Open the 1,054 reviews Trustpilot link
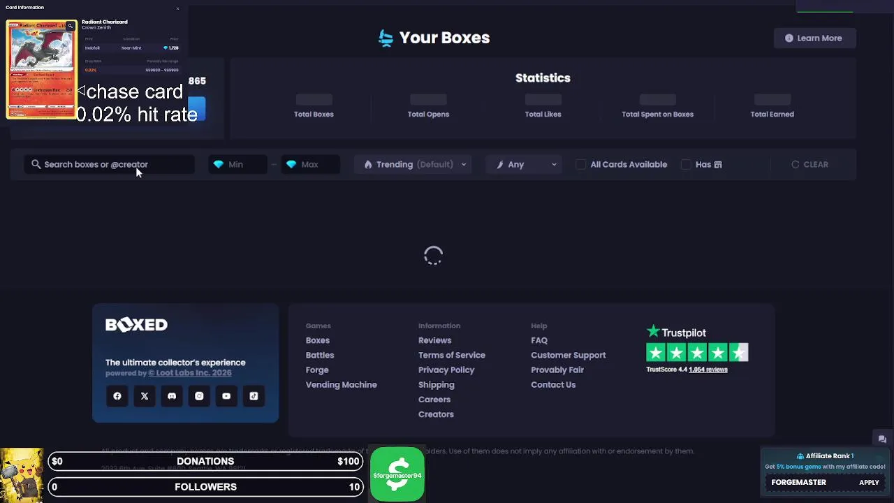 [708, 370]
